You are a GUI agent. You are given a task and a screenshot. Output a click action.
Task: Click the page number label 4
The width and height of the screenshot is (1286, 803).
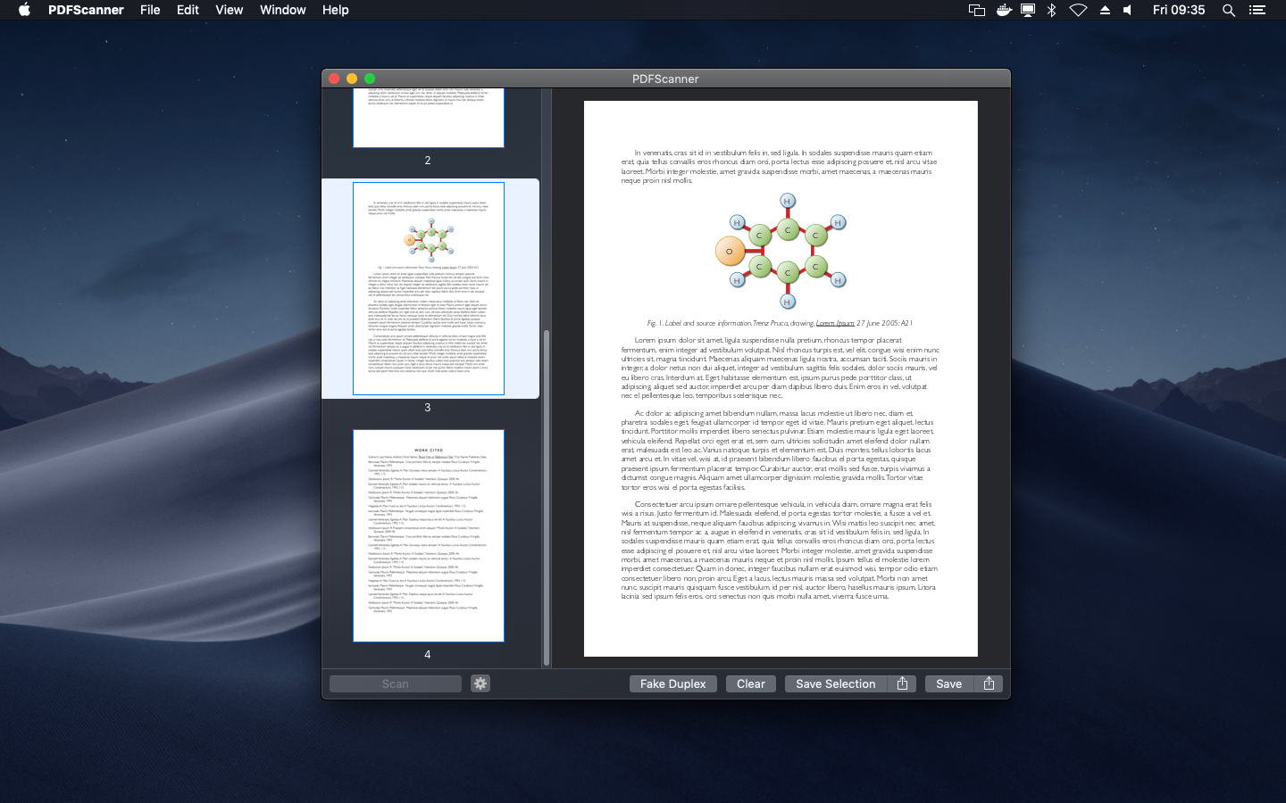click(x=427, y=654)
